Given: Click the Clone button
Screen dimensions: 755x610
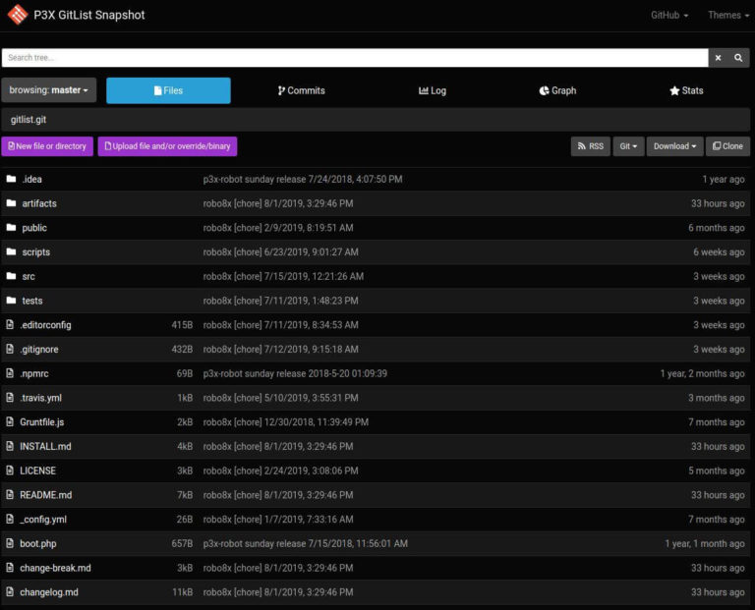Looking at the screenshot, I should pyautogui.click(x=728, y=146).
